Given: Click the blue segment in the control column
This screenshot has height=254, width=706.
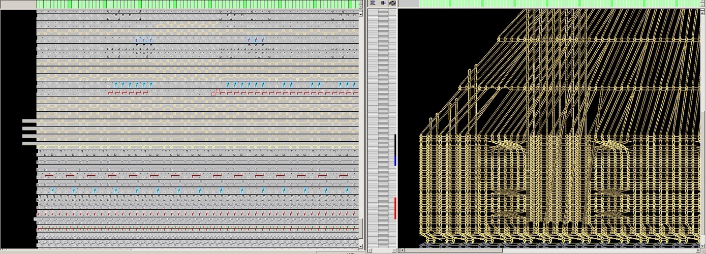Looking at the screenshot, I should (395, 161).
